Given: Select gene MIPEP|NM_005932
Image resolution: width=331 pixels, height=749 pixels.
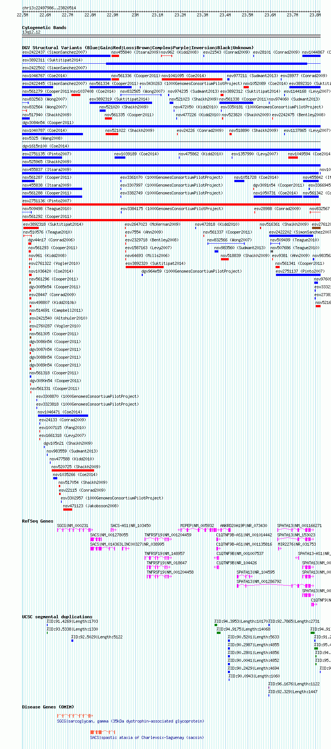Looking at the screenshot, I should pyautogui.click(x=197, y=526).
